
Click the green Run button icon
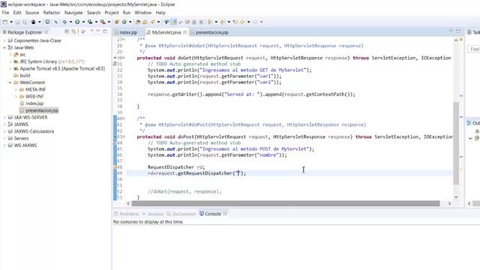click(x=77, y=22)
